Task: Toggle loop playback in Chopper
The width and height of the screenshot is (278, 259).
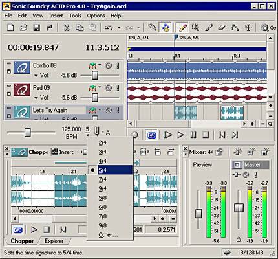Action: [17, 230]
